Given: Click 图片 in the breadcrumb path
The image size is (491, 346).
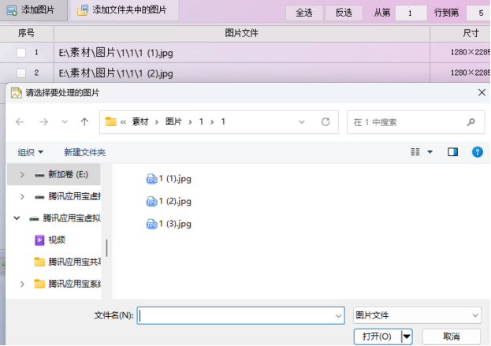Looking at the screenshot, I should [174, 121].
